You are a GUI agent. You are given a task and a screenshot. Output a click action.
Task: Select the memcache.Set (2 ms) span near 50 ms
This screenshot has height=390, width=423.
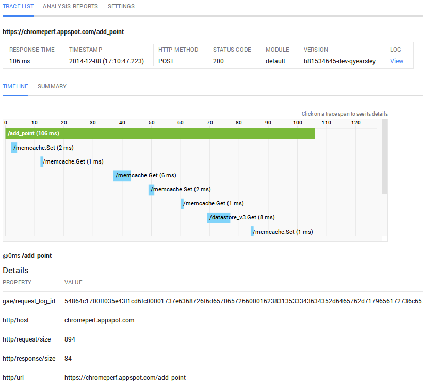[x=152, y=190]
